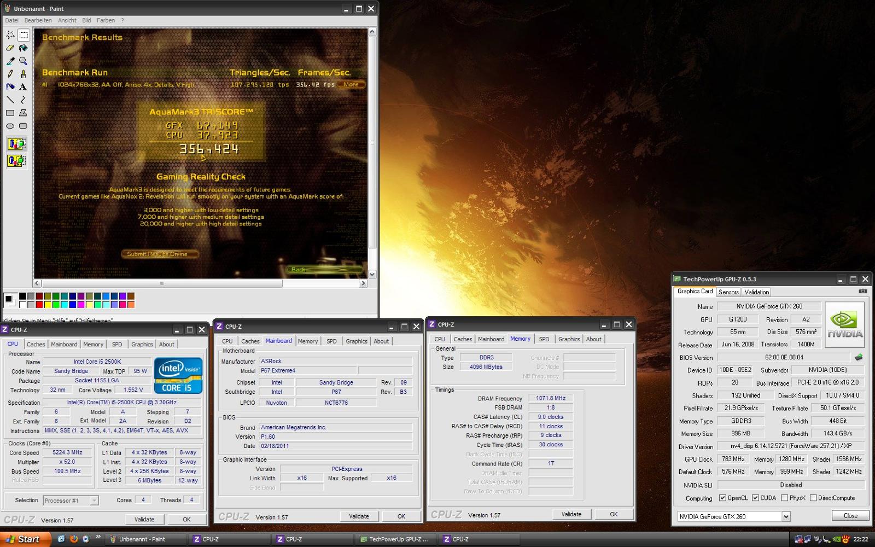Select the Free-Form Select tool in Paint

tap(10, 35)
